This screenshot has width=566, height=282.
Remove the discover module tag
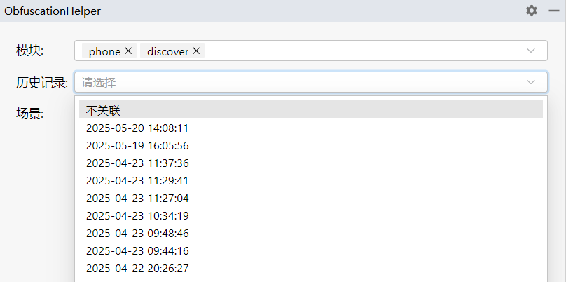tap(196, 51)
